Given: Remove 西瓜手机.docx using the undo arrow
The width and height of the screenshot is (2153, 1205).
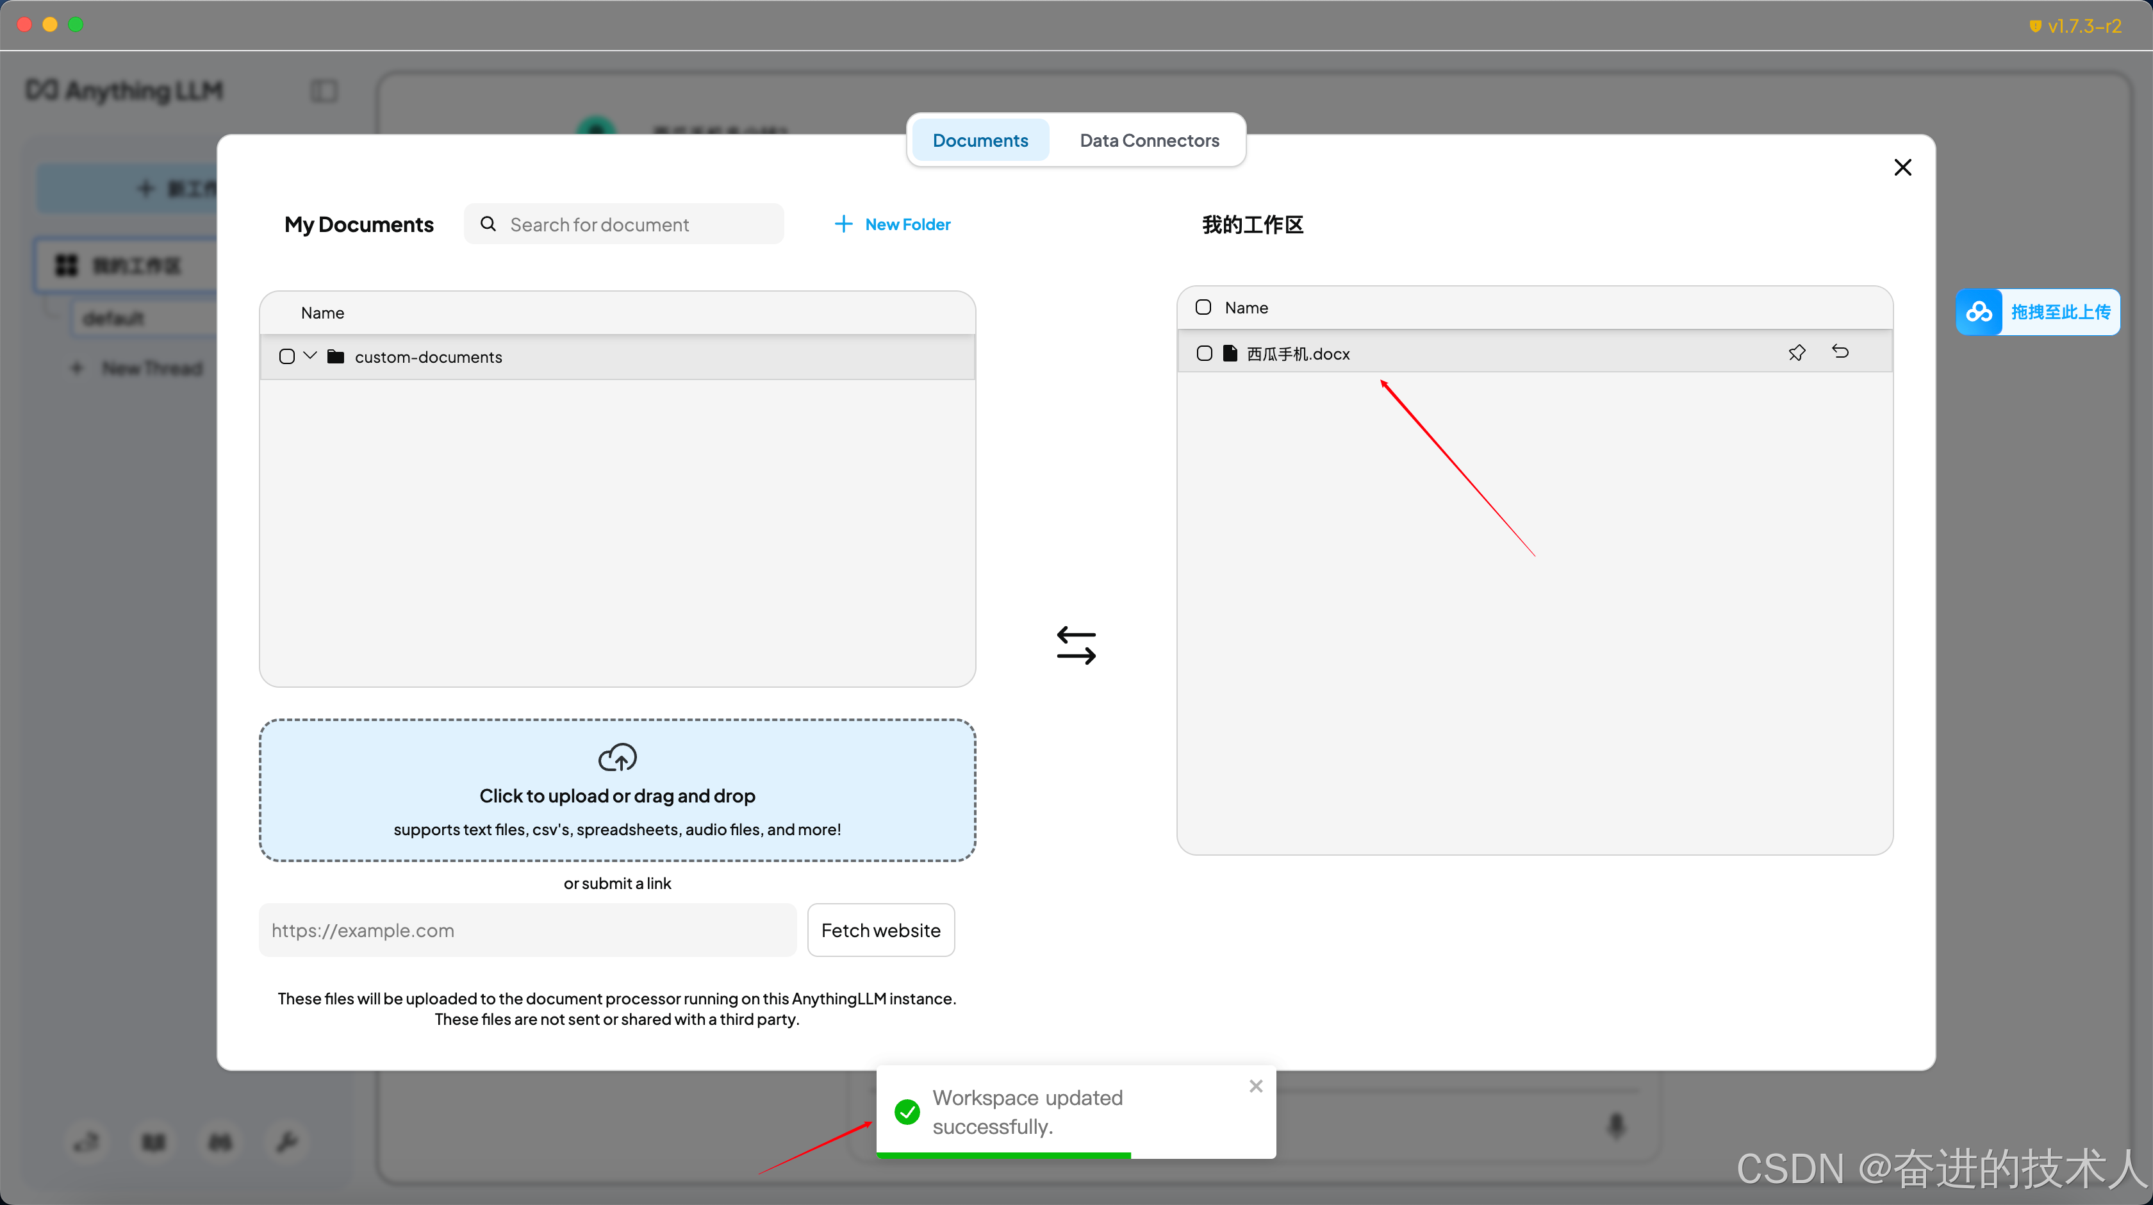Looking at the screenshot, I should pyautogui.click(x=1840, y=352).
